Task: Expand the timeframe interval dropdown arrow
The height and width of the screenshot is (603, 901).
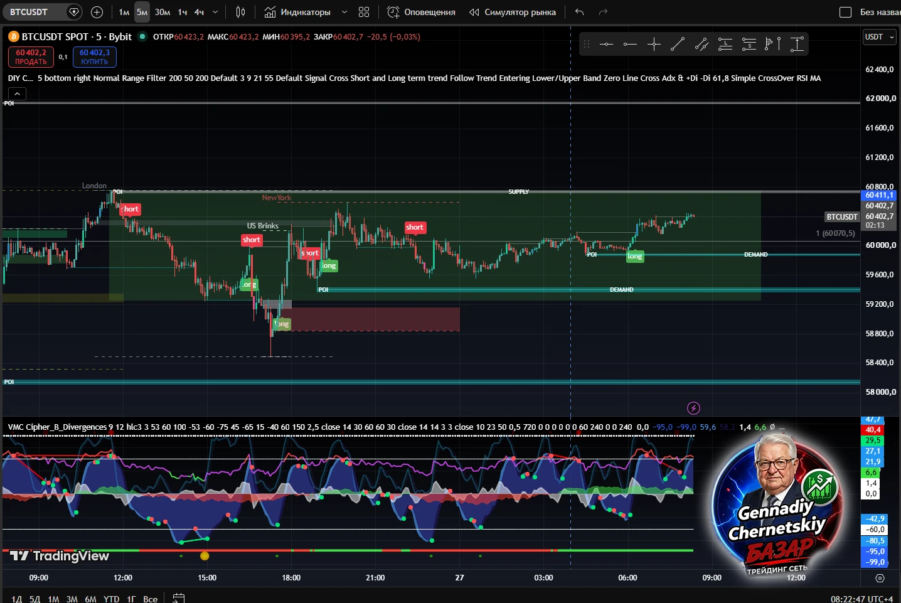Action: [215, 12]
